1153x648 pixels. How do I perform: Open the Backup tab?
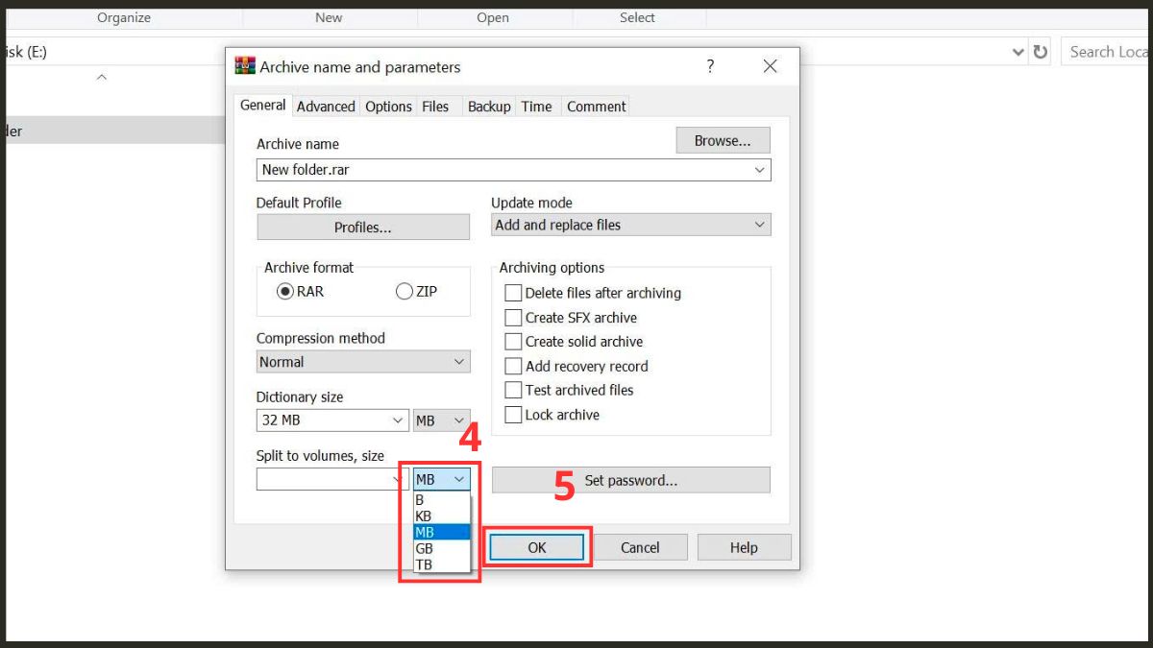click(489, 107)
